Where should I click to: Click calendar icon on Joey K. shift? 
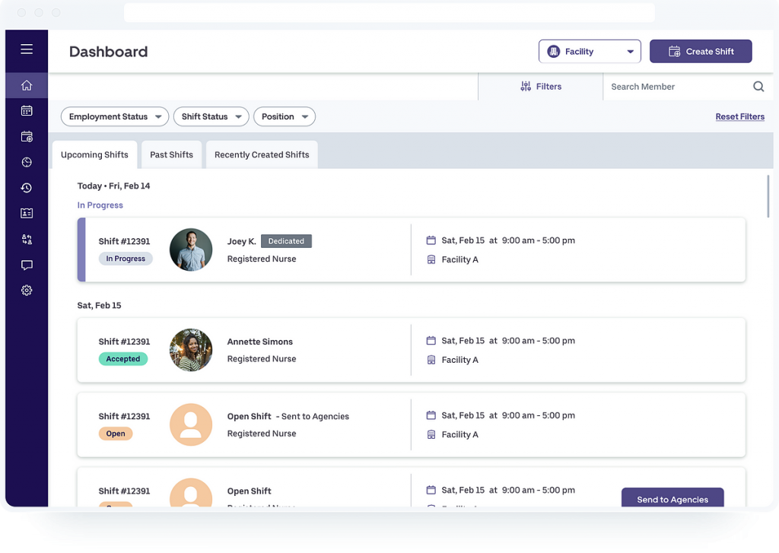pos(431,240)
